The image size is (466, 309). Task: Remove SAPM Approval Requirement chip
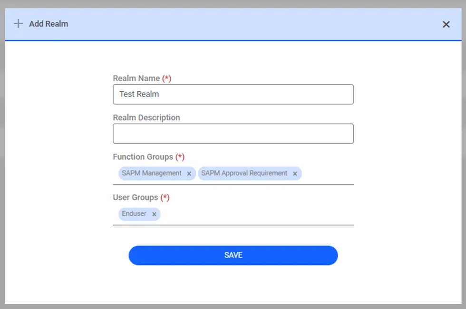click(x=295, y=174)
